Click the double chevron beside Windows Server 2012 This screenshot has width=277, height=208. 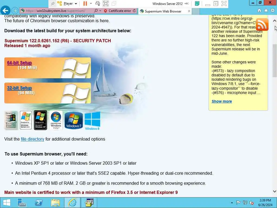click(187, 4)
